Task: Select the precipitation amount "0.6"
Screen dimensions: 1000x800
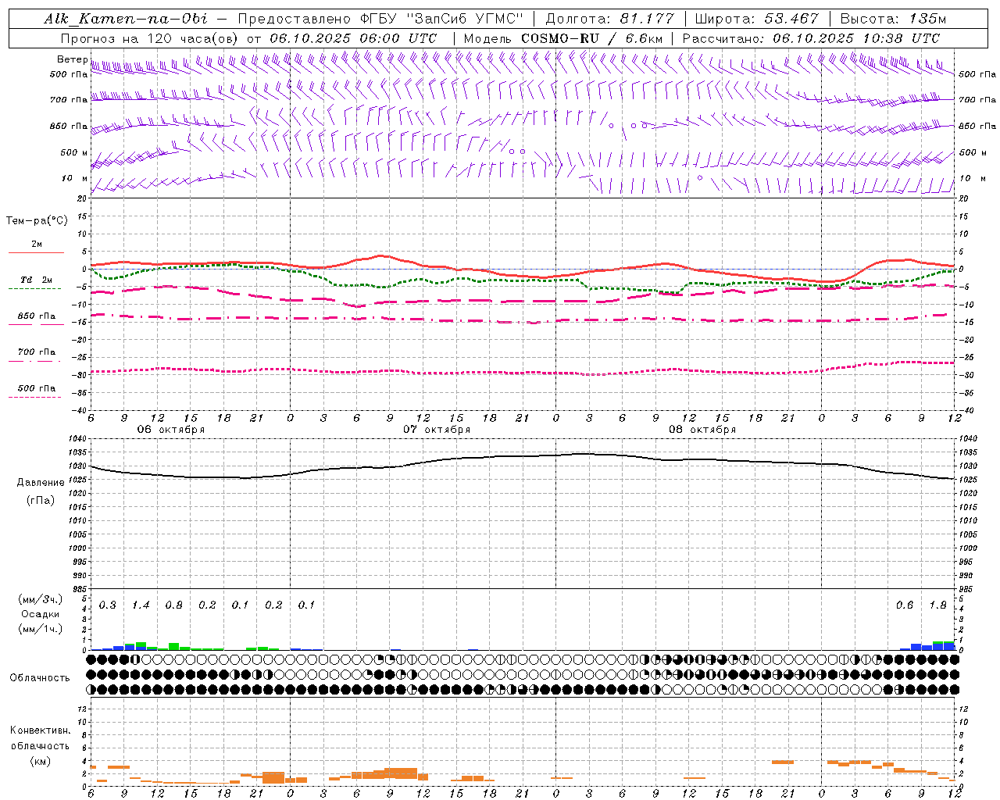Action: point(905,605)
